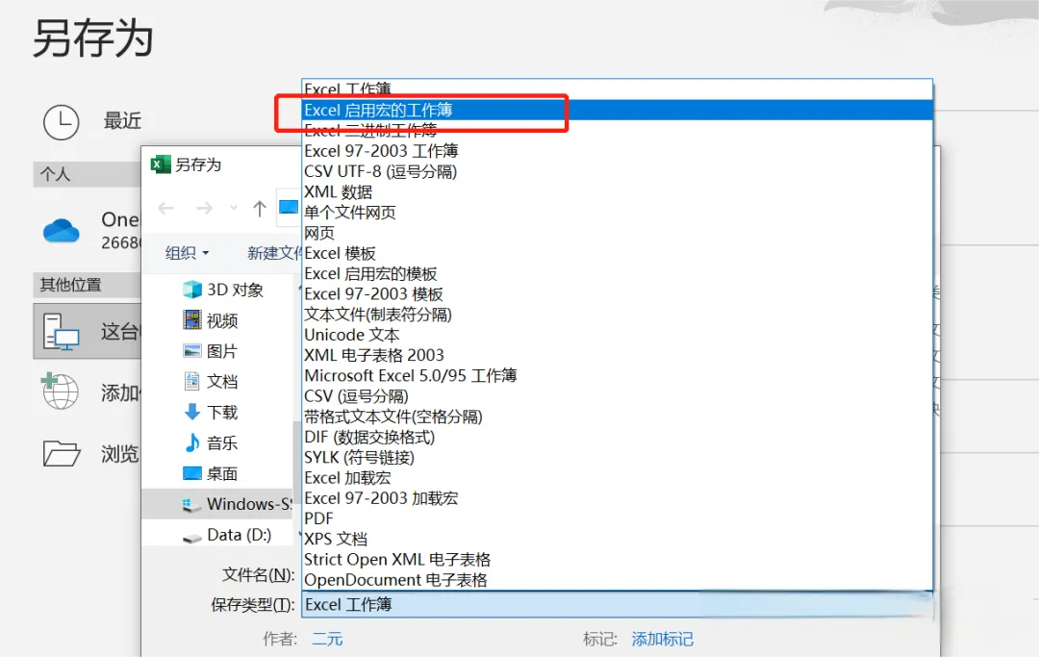Open the 下载 folder in tree

210,412
